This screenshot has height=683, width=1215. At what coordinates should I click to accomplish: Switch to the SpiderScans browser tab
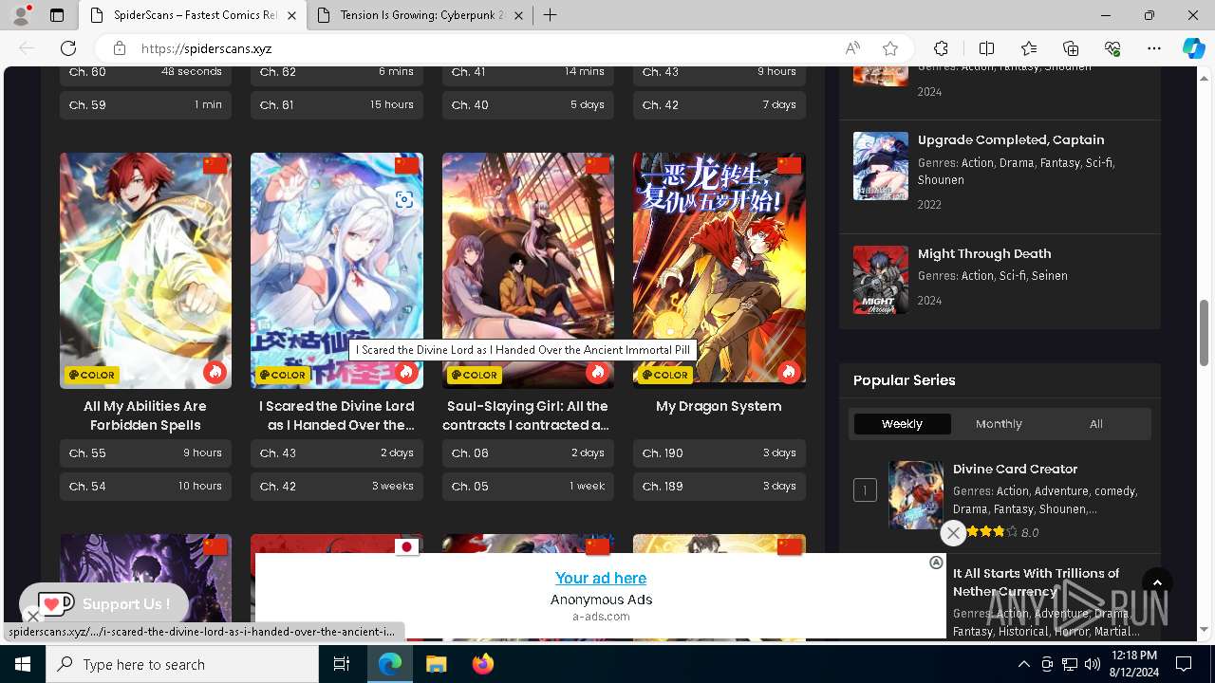pyautogui.click(x=194, y=15)
